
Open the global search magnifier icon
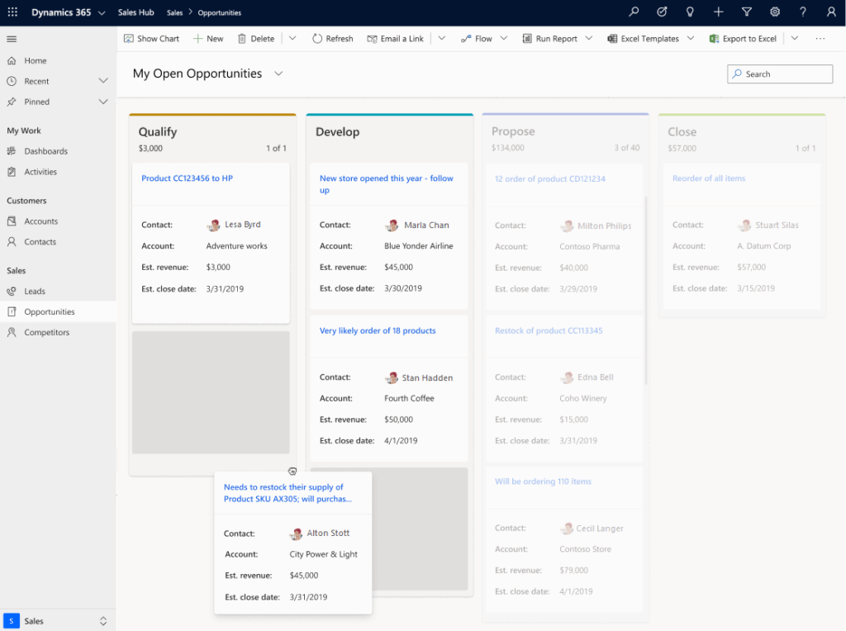(x=633, y=12)
